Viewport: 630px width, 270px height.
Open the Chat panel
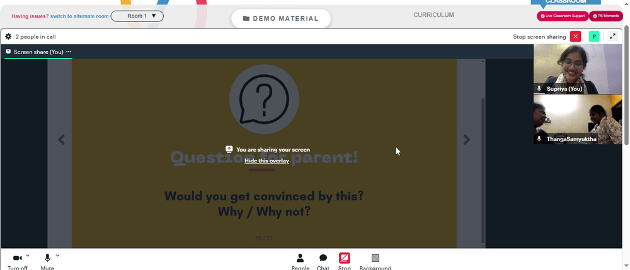point(323,262)
